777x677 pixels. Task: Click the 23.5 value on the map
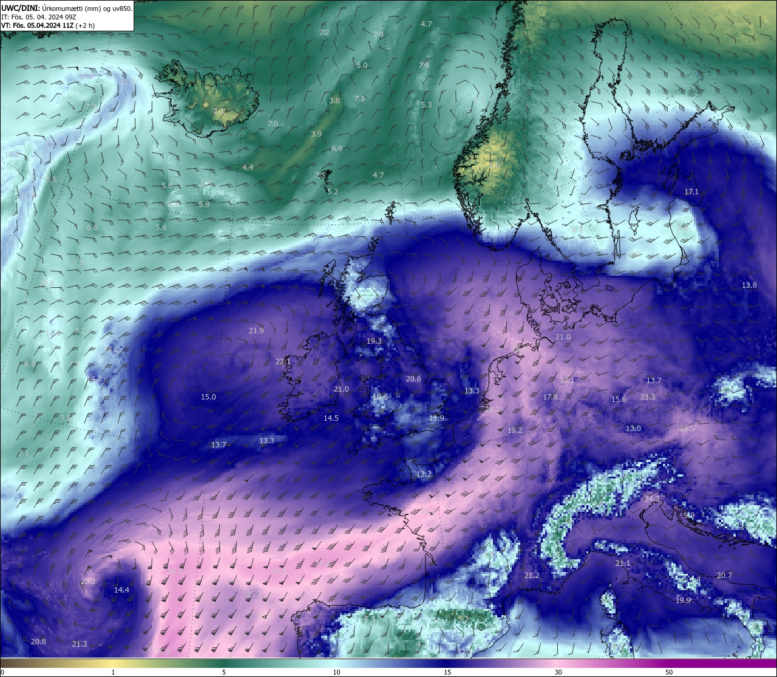point(648,396)
